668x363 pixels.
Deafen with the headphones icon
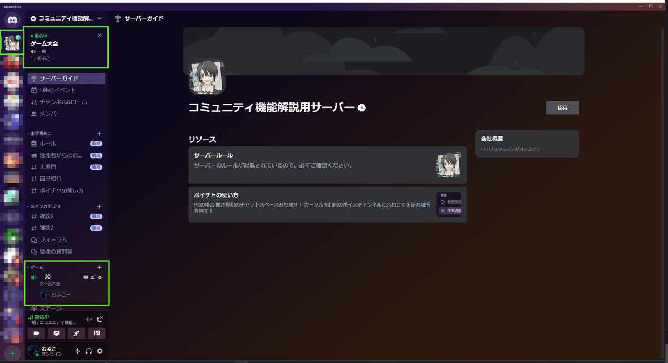pyautogui.click(x=89, y=351)
